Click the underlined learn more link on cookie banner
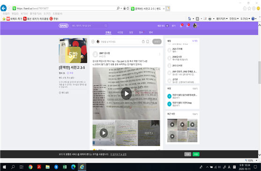The height and width of the screenshot is (171, 261). pos(118,154)
